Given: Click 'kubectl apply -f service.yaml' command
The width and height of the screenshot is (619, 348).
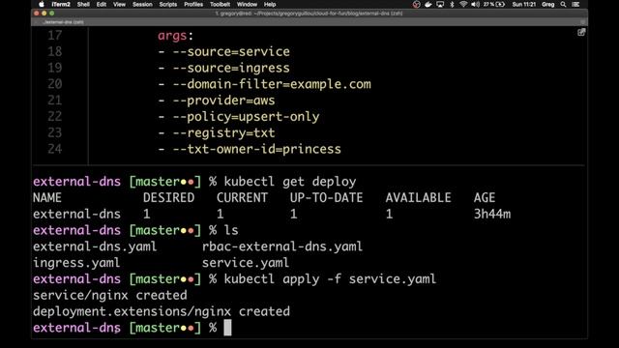Looking at the screenshot, I should point(330,279).
